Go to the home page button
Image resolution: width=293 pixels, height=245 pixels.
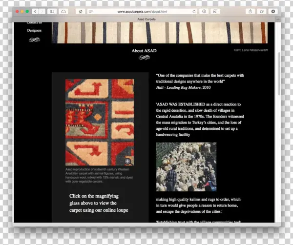coord(81,11)
